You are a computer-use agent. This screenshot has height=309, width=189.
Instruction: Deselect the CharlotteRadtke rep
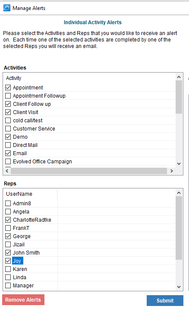(x=8, y=220)
